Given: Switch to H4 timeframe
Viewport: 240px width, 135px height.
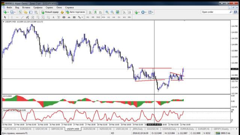Looking at the screenshot, I should tap(114, 17).
